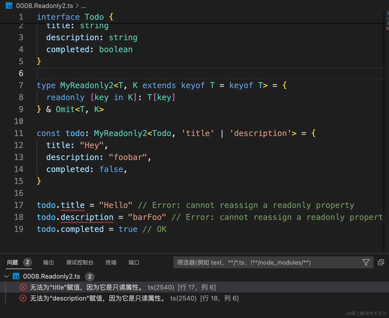Click line number 11 in the gutter

19,133
